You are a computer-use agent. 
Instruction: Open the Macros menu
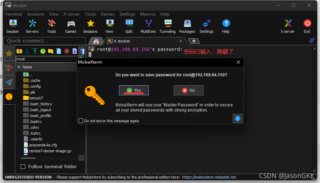click(x=148, y=14)
